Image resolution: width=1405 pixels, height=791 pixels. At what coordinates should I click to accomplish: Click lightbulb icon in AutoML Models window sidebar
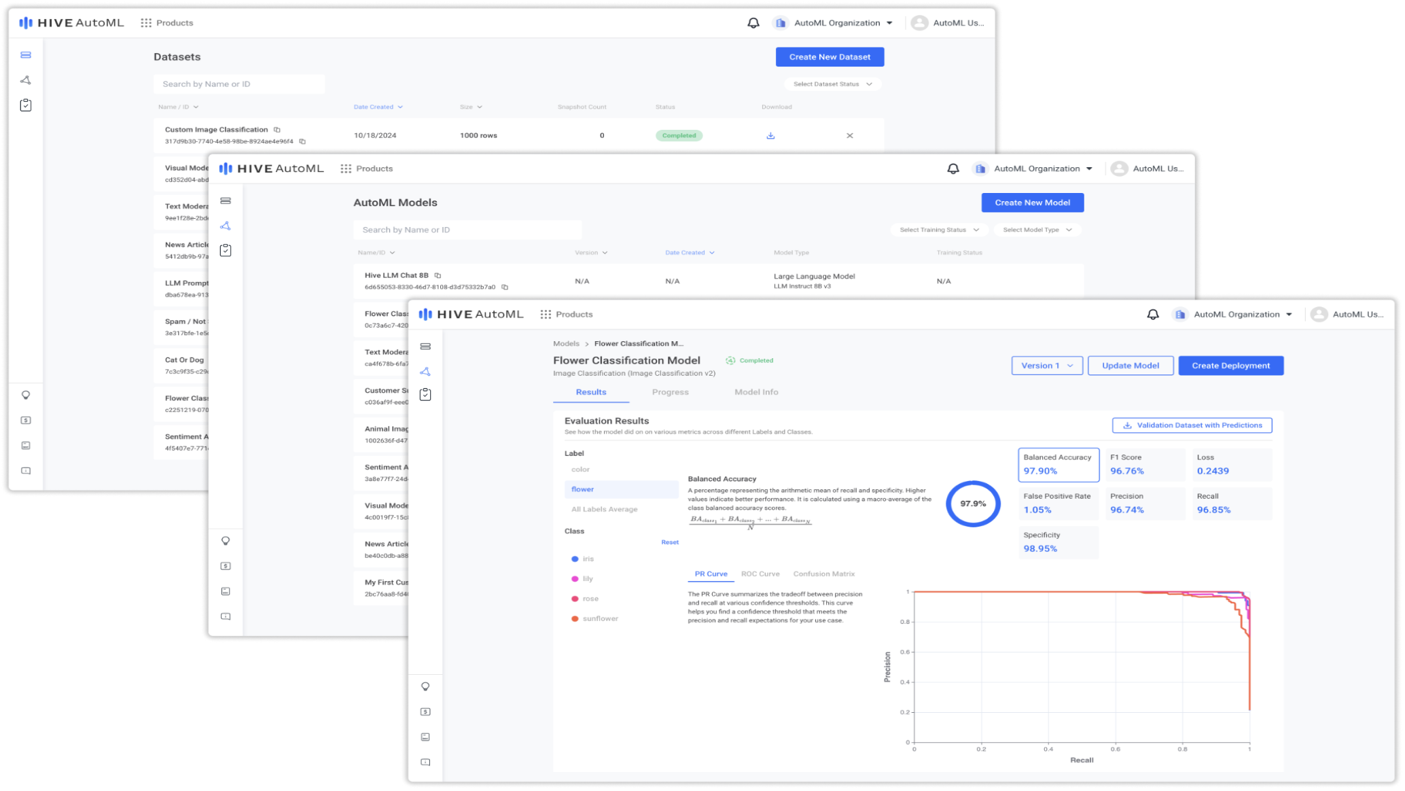point(226,541)
